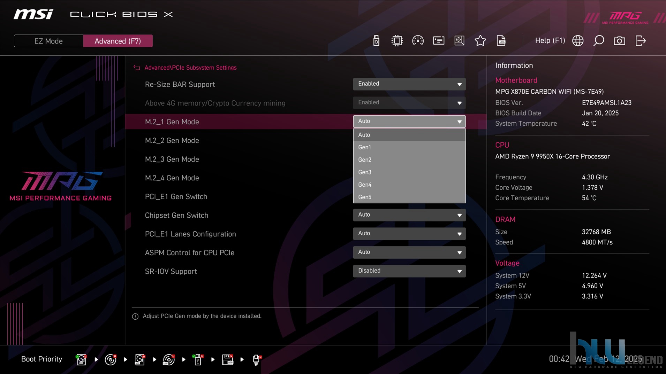The height and width of the screenshot is (374, 666).
Task: Take a screenshot with camera icon
Action: click(x=619, y=41)
